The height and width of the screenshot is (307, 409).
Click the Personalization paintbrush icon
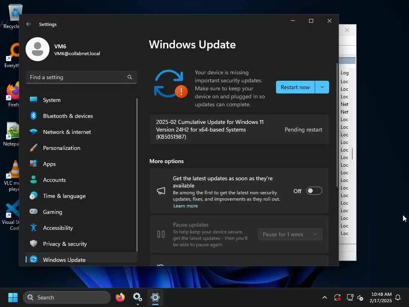click(34, 148)
